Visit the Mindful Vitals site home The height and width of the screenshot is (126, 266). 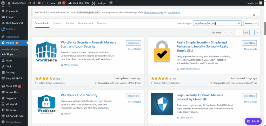pos(16,3)
